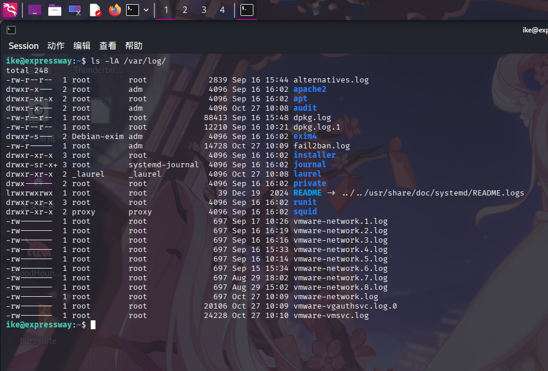Launch the display settings panel icon
The image size is (548, 371).
tap(75, 10)
